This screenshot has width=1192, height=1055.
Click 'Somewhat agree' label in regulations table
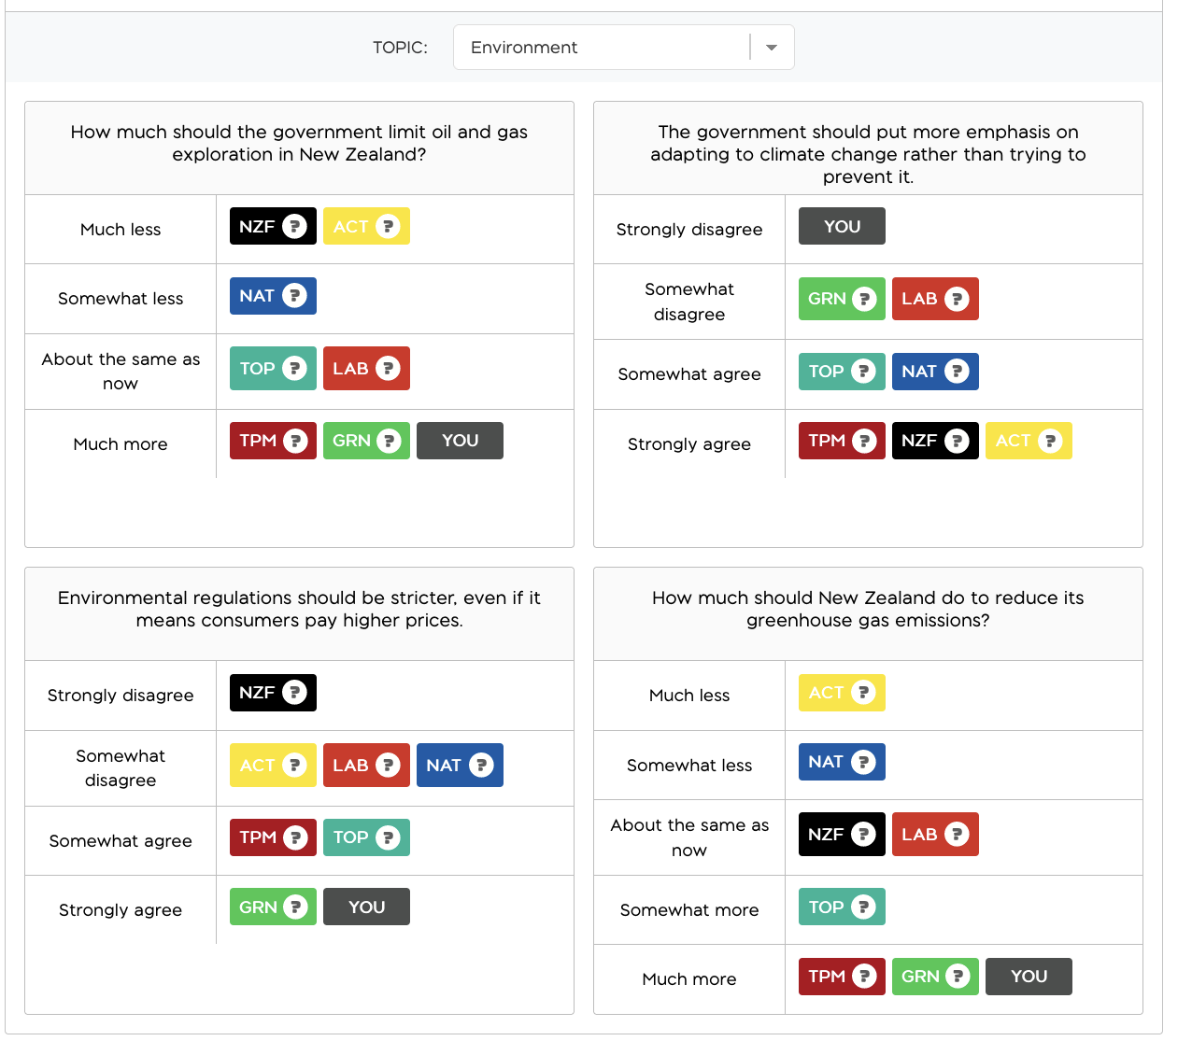pyautogui.click(x=121, y=841)
